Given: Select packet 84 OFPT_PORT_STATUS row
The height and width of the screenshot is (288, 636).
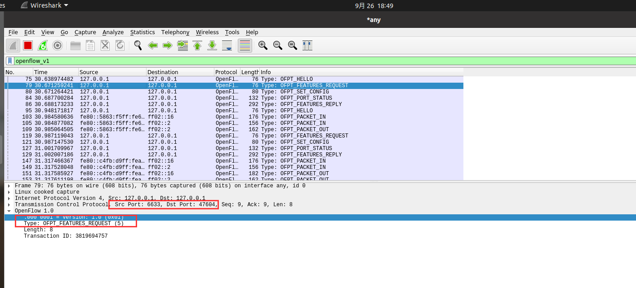Looking at the screenshot, I should click(234, 98).
